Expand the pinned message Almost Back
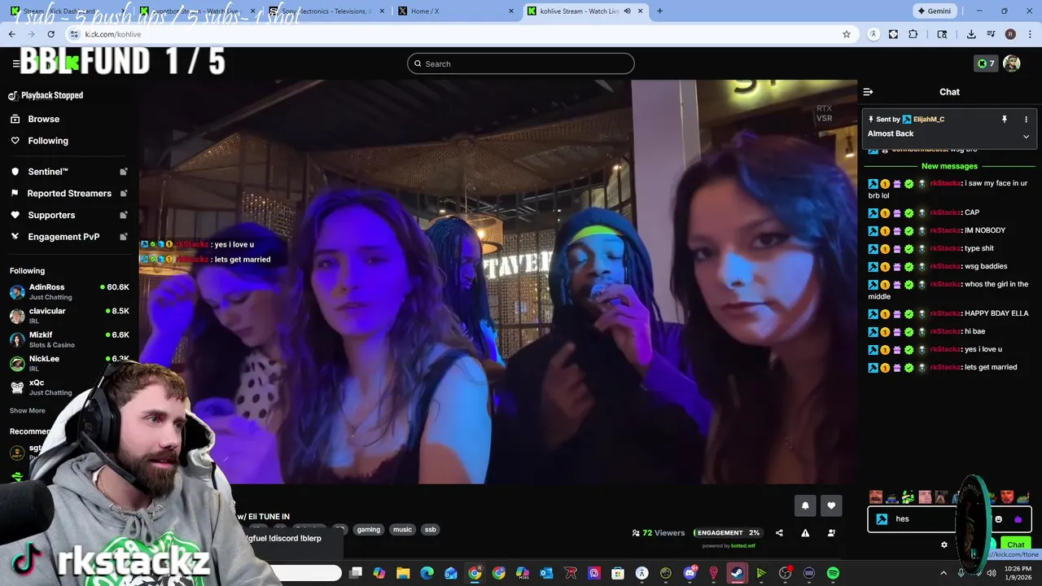Screen dimensions: 1042x586 [x=1026, y=136]
